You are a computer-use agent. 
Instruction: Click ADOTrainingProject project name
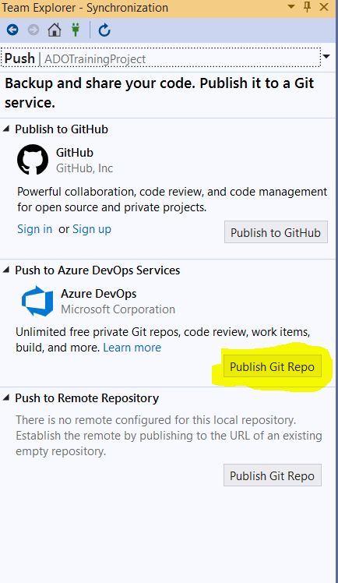point(95,59)
